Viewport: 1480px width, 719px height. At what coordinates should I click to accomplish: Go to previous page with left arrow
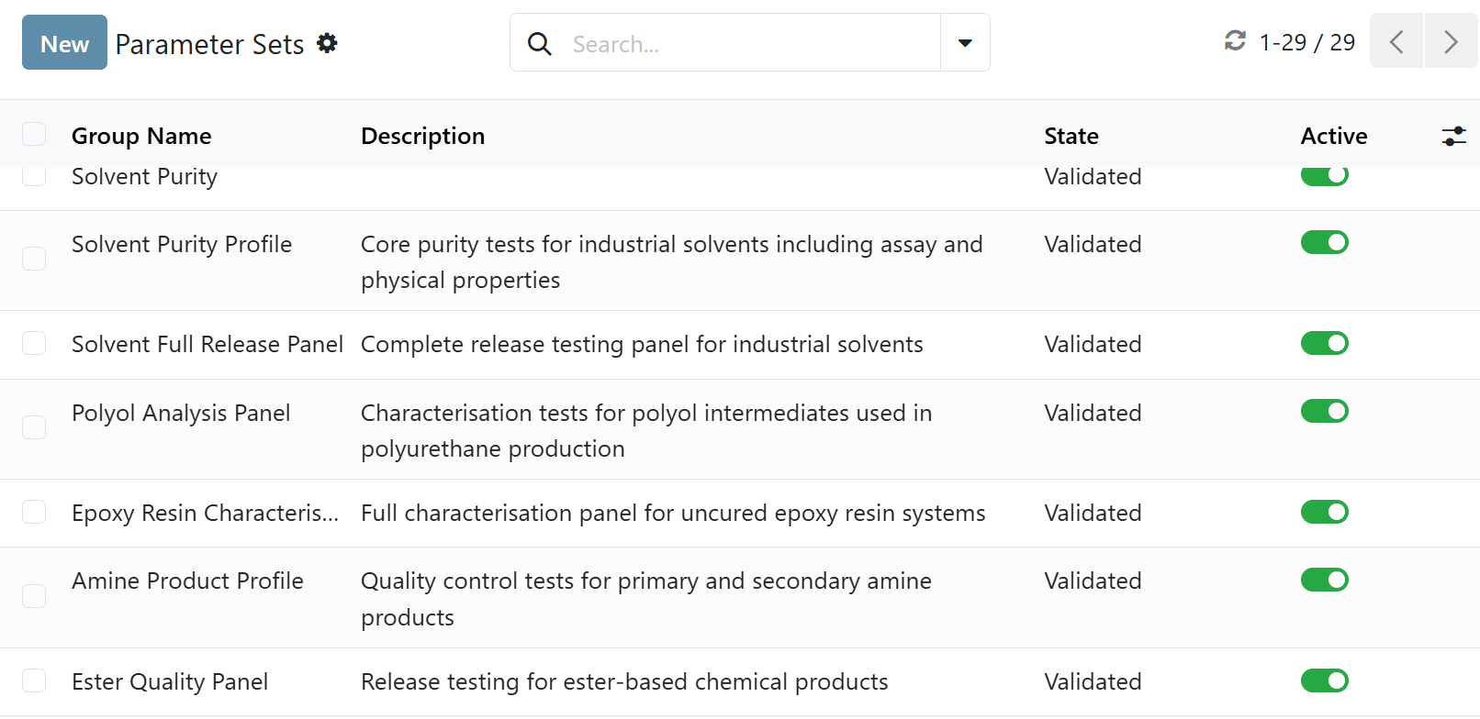point(1396,41)
